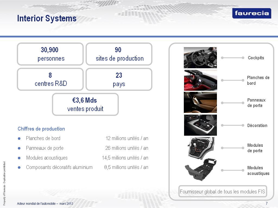Select the Panneaux de porte photo
The height and width of the screenshot is (208, 278).
point(200,102)
